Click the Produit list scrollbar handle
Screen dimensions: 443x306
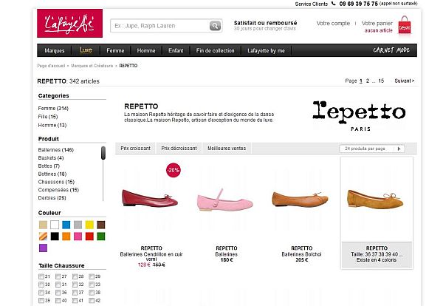[x=103, y=153]
